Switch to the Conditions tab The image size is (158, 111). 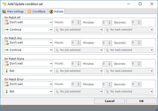(x=37, y=11)
